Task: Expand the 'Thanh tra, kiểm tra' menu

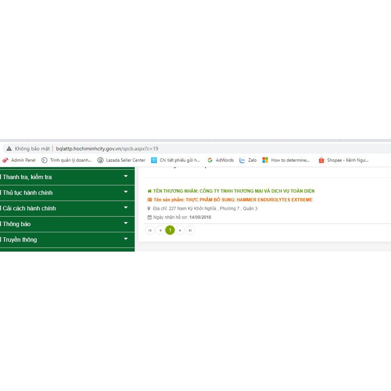Action: [x=126, y=176]
